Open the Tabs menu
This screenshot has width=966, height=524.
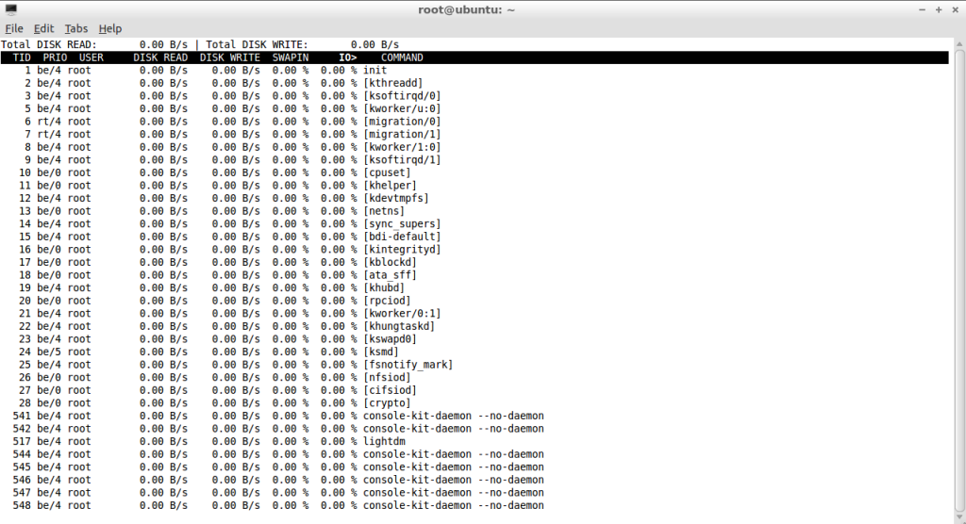coord(75,28)
